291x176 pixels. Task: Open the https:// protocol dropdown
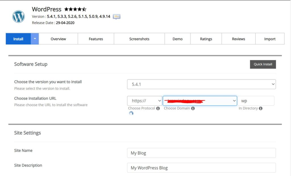(x=145, y=101)
